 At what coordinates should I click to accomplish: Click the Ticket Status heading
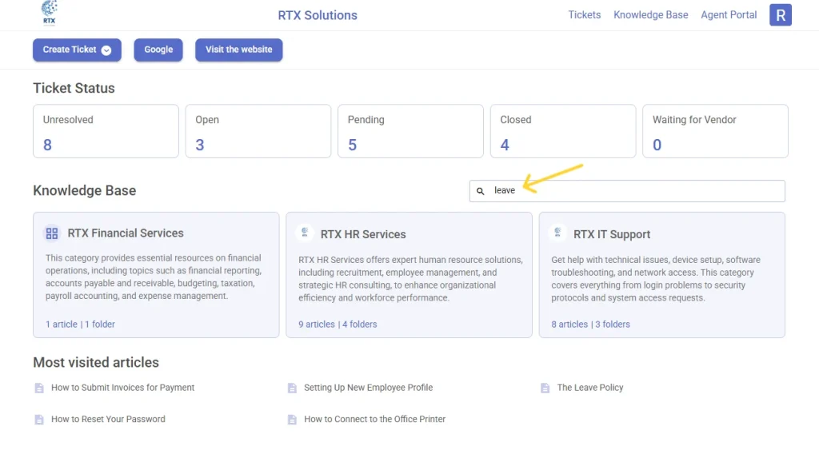(74, 88)
